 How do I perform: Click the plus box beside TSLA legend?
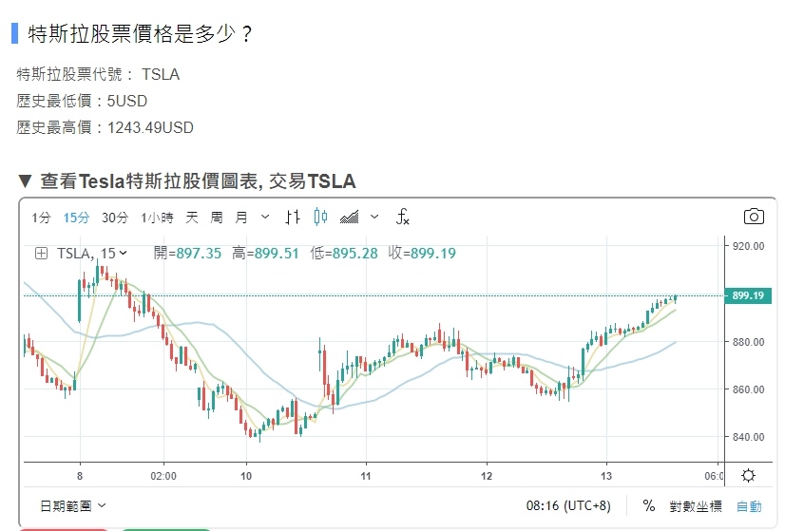[x=41, y=254]
